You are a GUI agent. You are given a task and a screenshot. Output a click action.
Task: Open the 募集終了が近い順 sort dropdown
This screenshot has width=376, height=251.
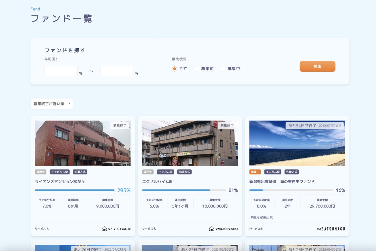[x=52, y=104]
